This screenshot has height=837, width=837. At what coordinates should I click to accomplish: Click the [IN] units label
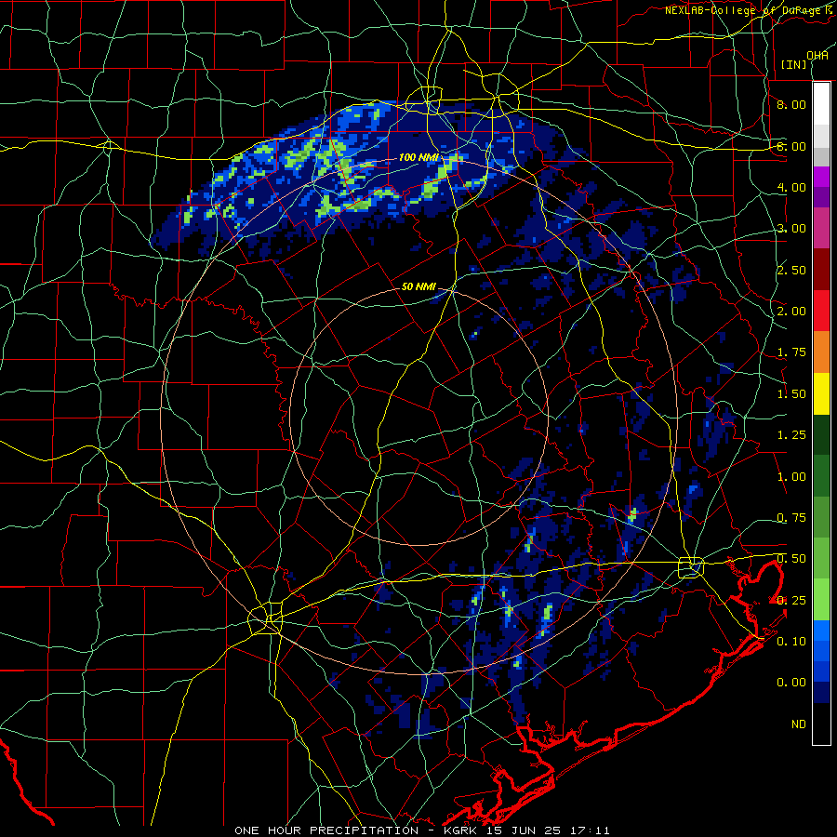[794, 64]
